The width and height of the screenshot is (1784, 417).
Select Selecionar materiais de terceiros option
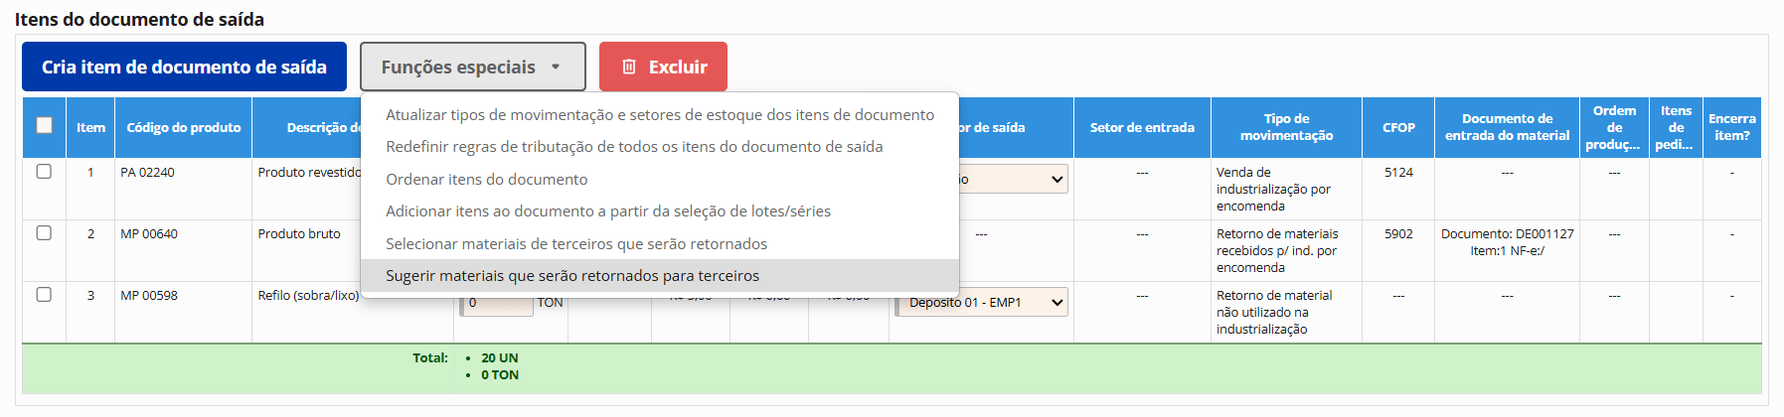575,244
